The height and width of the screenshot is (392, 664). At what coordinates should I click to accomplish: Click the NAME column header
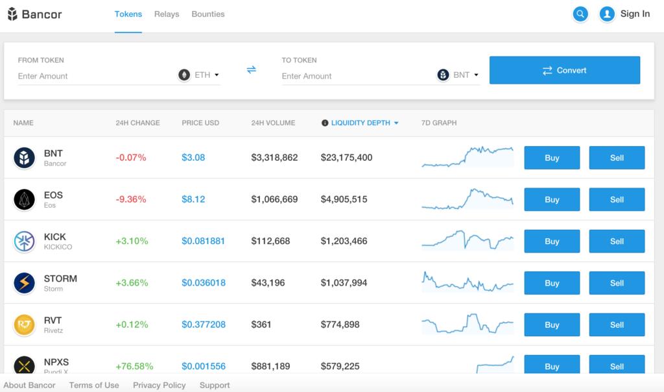(x=23, y=123)
